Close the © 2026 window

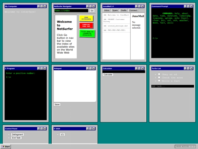tap(94, 129)
